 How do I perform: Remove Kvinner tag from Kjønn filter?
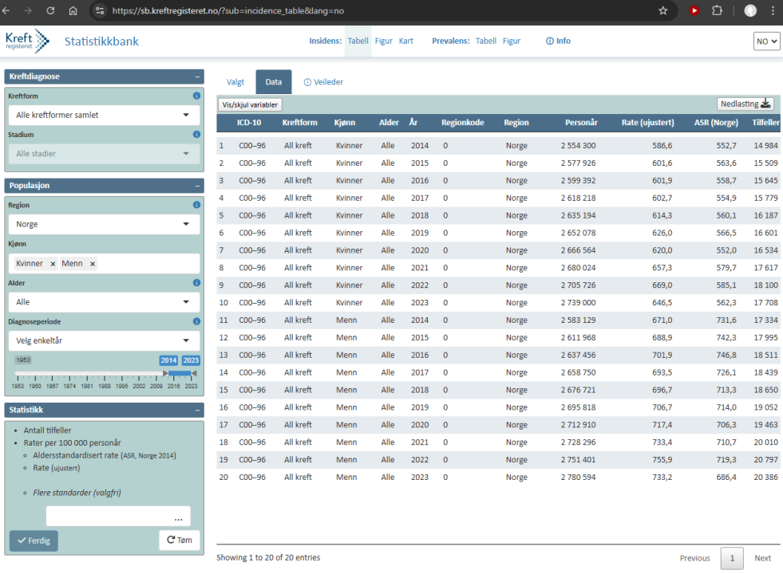(x=53, y=264)
